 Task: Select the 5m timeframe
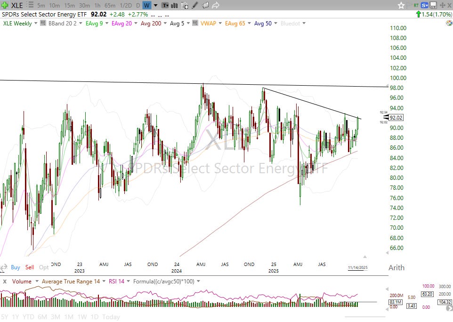41,6
